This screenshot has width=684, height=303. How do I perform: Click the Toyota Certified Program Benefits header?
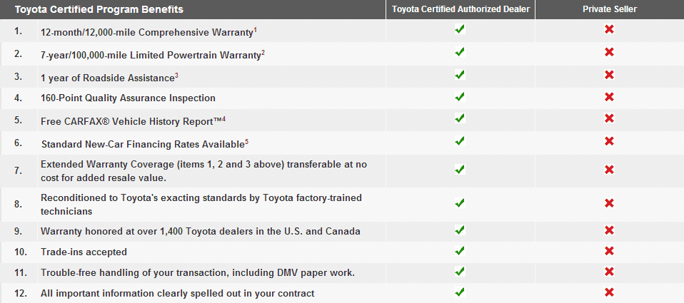tap(99, 9)
